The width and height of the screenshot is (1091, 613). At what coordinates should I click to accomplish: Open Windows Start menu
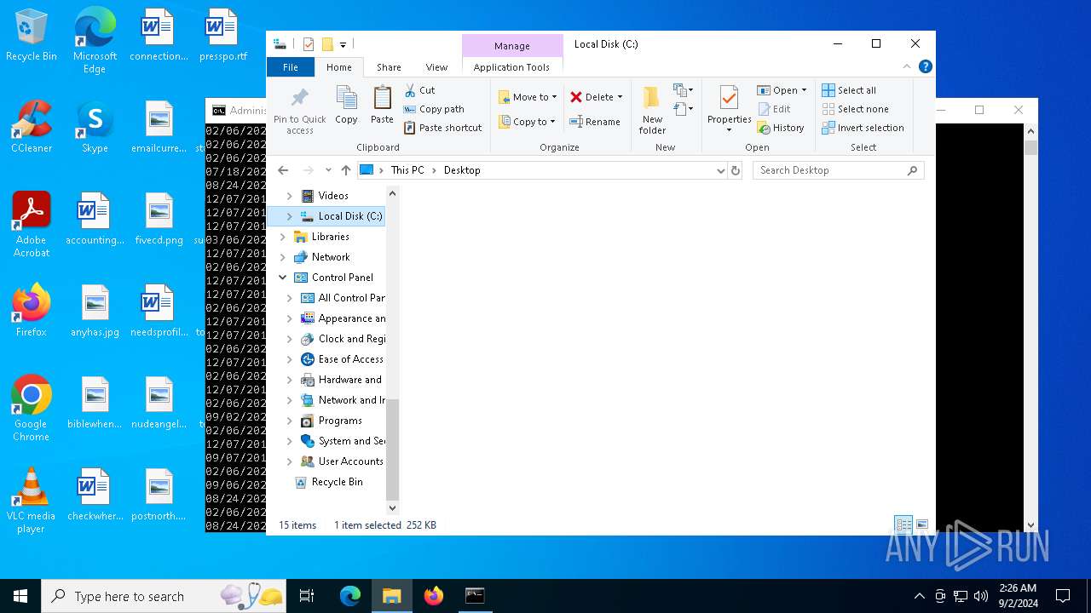point(20,596)
